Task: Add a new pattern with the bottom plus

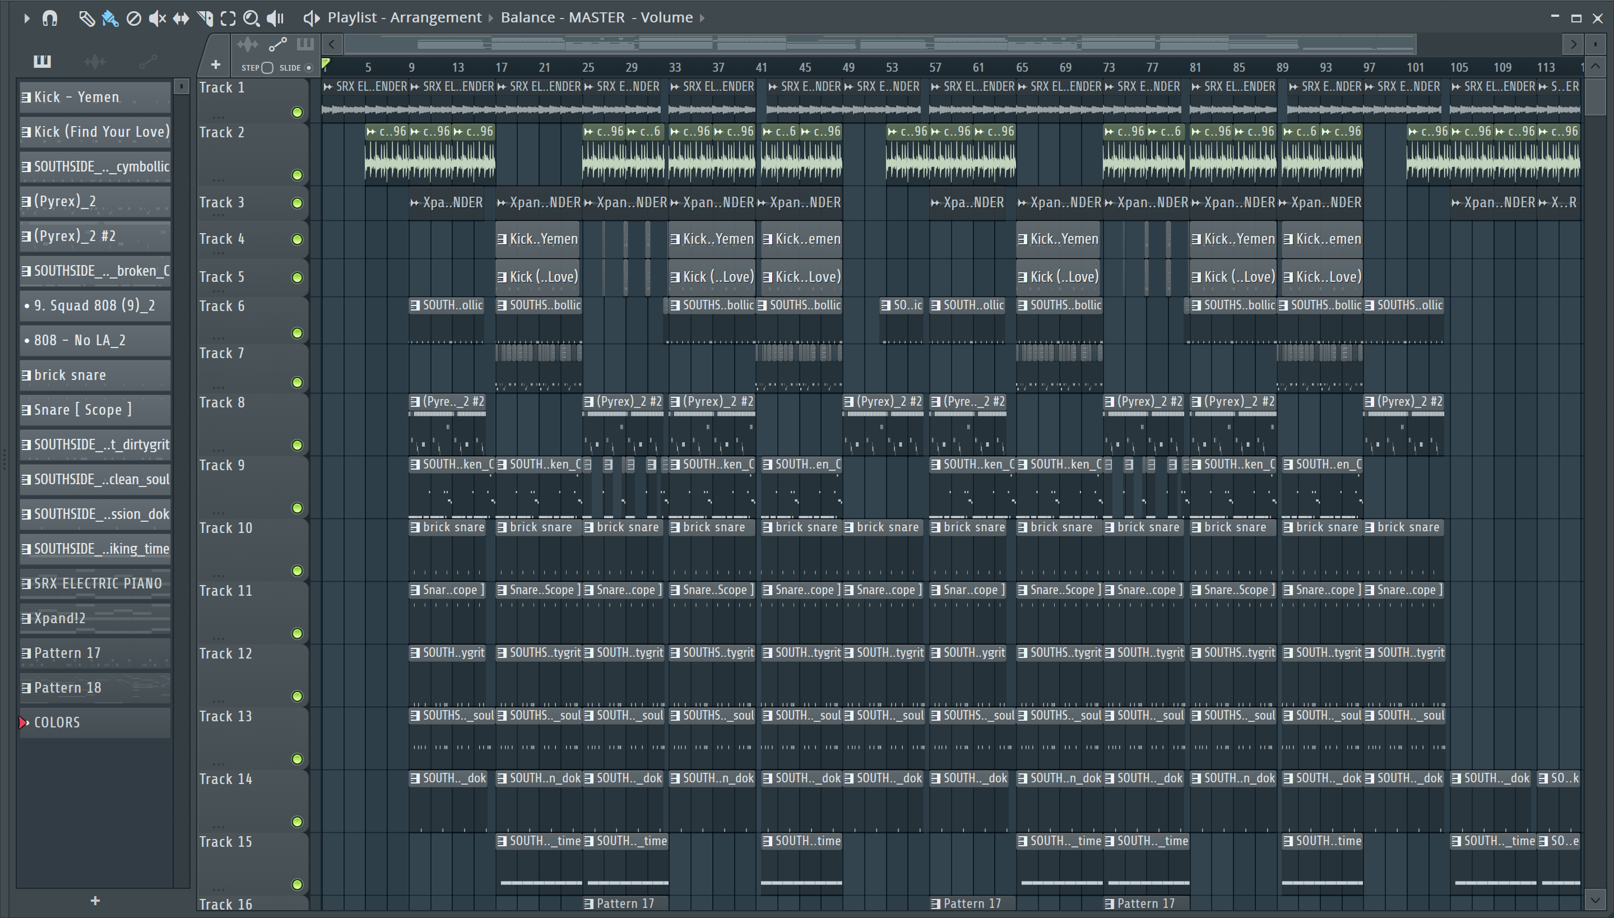Action: click(x=95, y=900)
